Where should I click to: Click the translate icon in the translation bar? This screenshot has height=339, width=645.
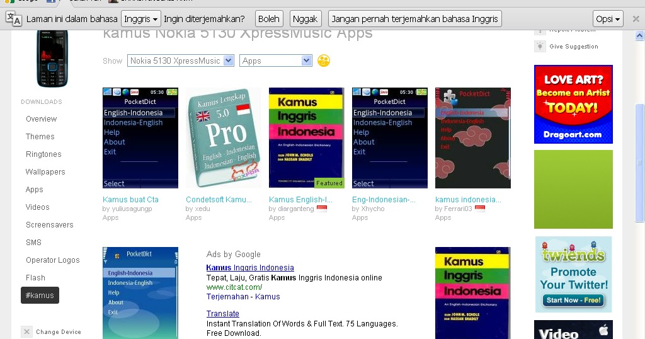point(14,18)
